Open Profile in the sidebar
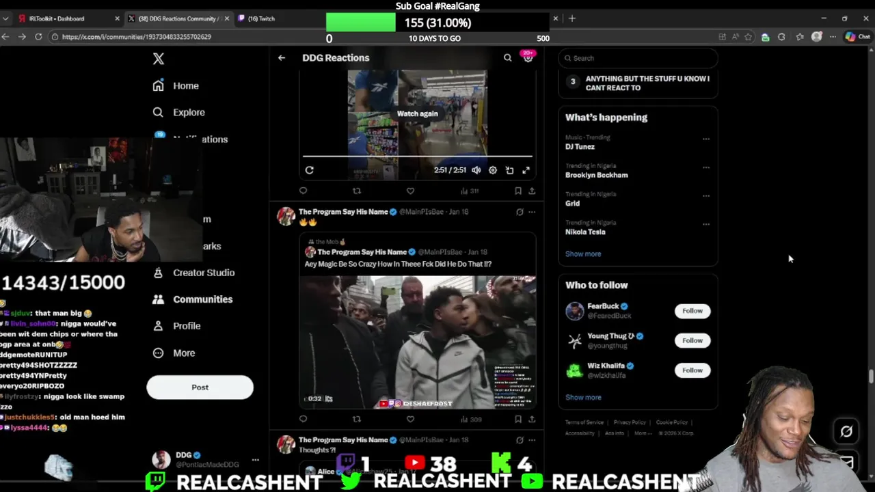 (x=177, y=326)
